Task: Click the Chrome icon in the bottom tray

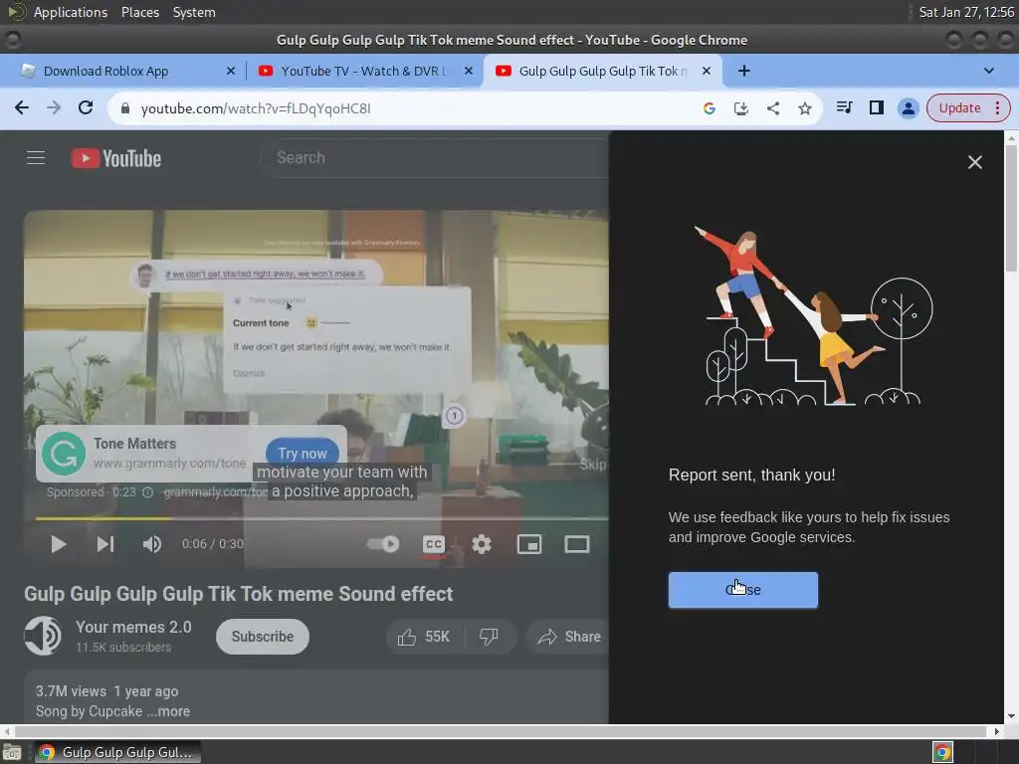Action: click(x=942, y=752)
